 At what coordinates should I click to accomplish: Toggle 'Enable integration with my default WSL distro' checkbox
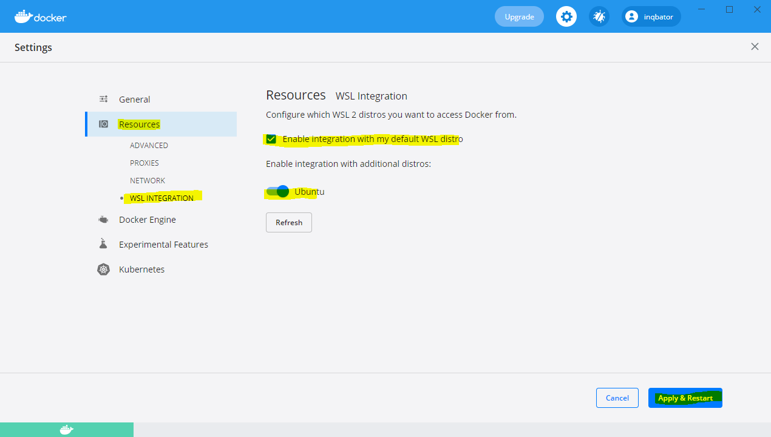(x=271, y=139)
